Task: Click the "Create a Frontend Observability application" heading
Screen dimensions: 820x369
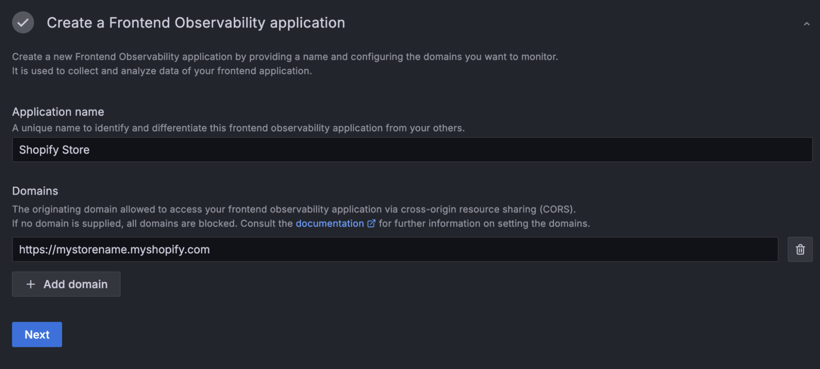Action: (196, 23)
